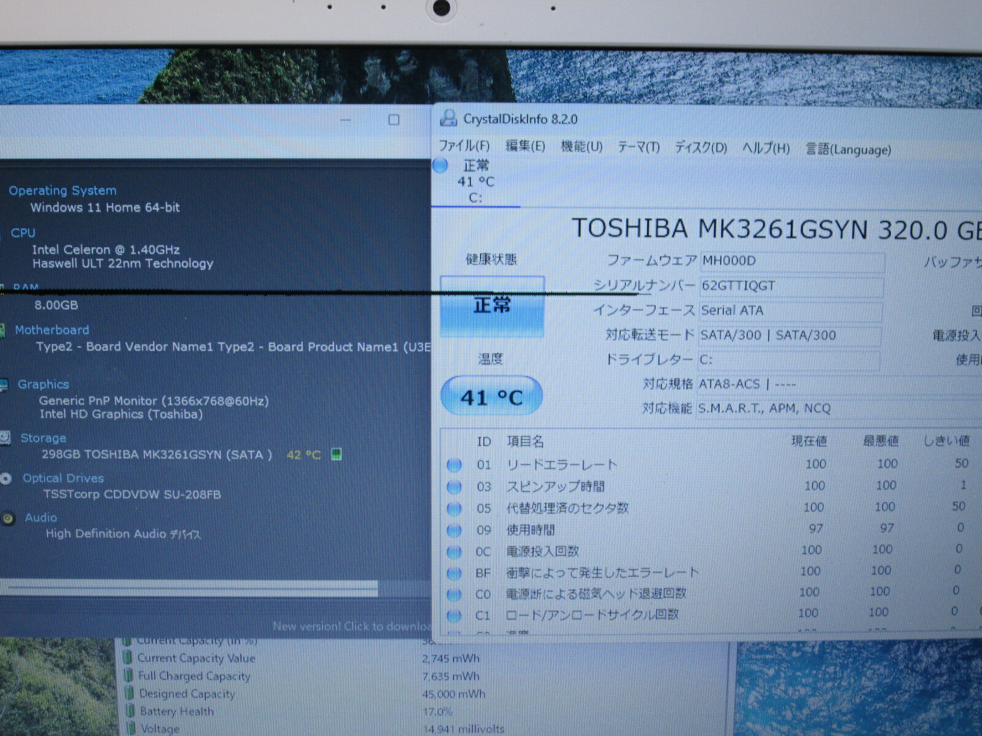
Task: Click the drive letter field C:
Action: coord(788,360)
